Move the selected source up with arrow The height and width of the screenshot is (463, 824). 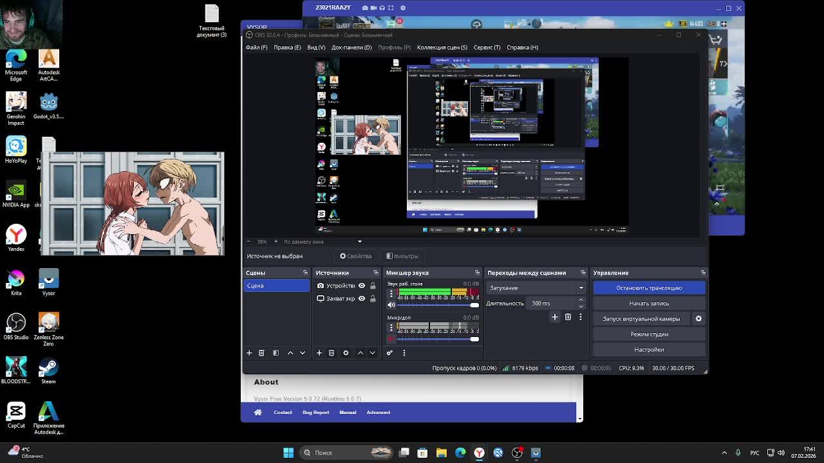[360, 353]
